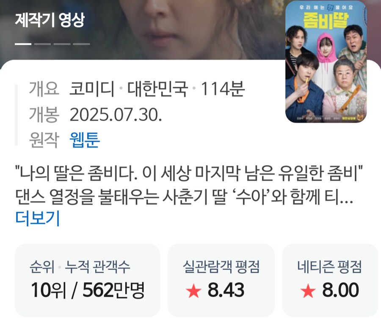
Task: Click the 제작기 영상 video title
Action: [x=50, y=20]
